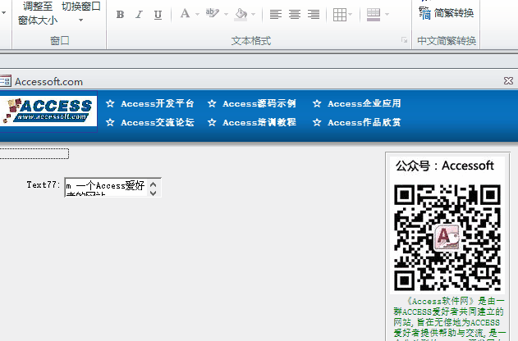This screenshot has height=341, width=518.
Task: Toggle Italic text formatting
Action: point(139,15)
